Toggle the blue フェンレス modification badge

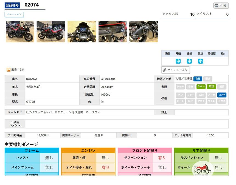coord(222,95)
